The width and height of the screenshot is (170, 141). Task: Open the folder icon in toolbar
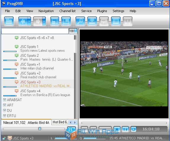[x=9, y=21]
